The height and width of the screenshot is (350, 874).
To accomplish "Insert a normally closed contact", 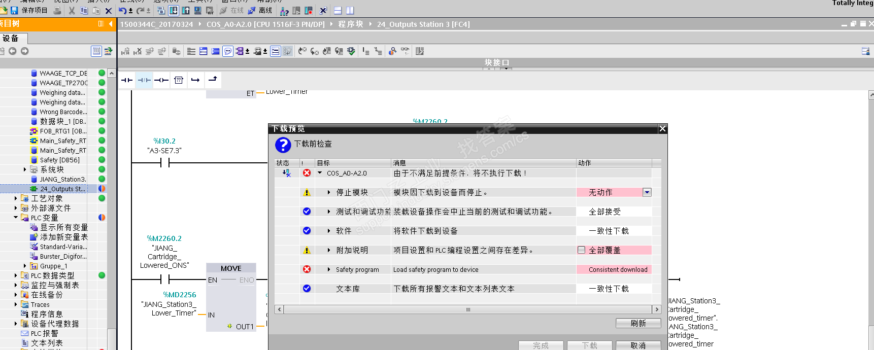I will click(144, 80).
